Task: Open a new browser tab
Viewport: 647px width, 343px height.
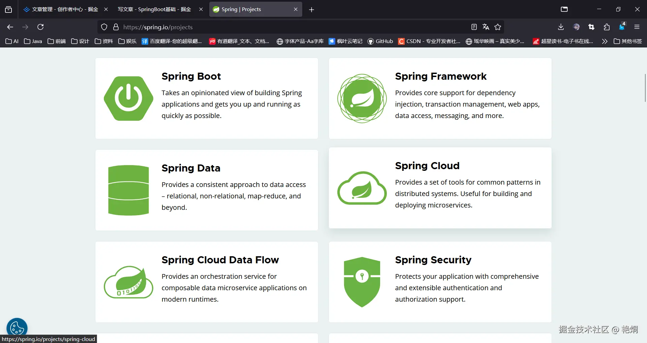Action: tap(311, 9)
